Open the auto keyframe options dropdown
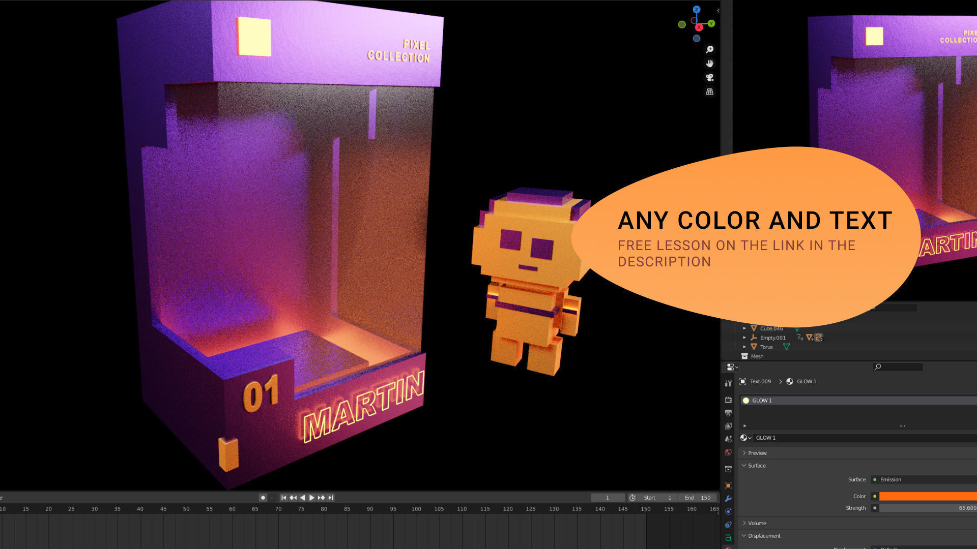This screenshot has height=549, width=977. (272, 498)
